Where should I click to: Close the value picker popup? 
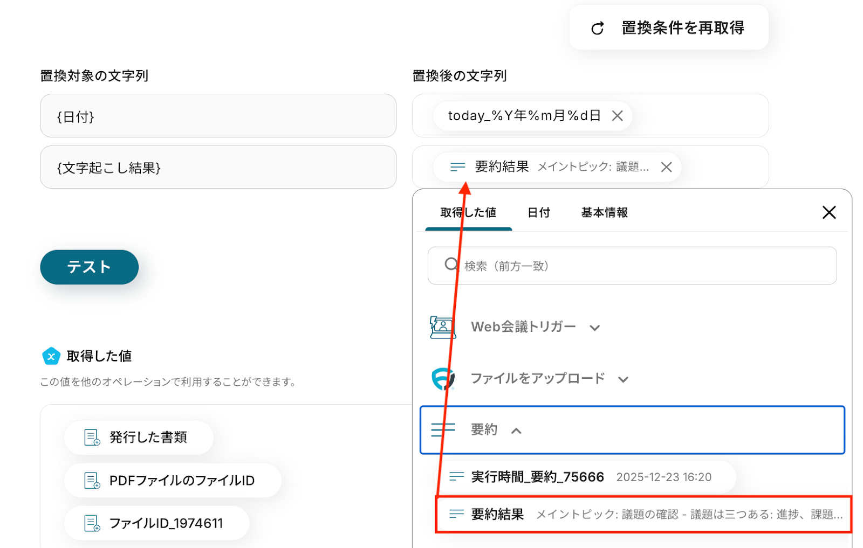(829, 212)
